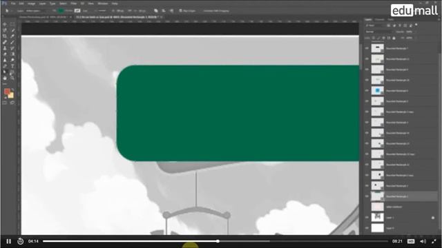This screenshot has width=442, height=248.
Task: Open the Path arrangement menu
Action: pyautogui.click(x=172, y=11)
